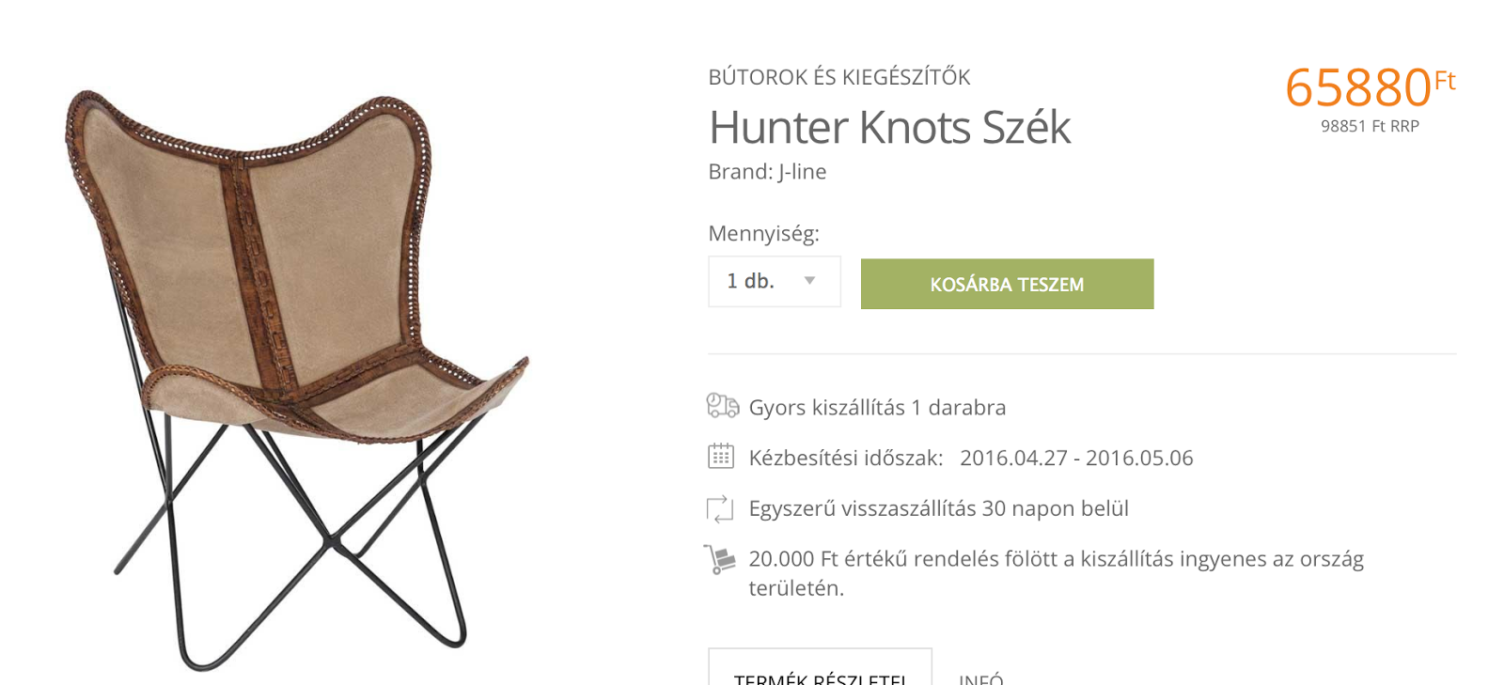Click the fast delivery truck icon
The width and height of the screenshot is (1504, 685).
[x=723, y=406]
